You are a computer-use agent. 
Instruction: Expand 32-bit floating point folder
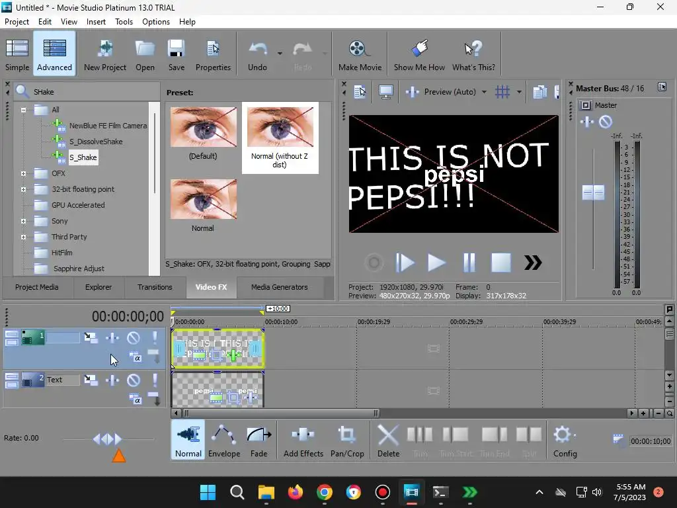point(23,189)
